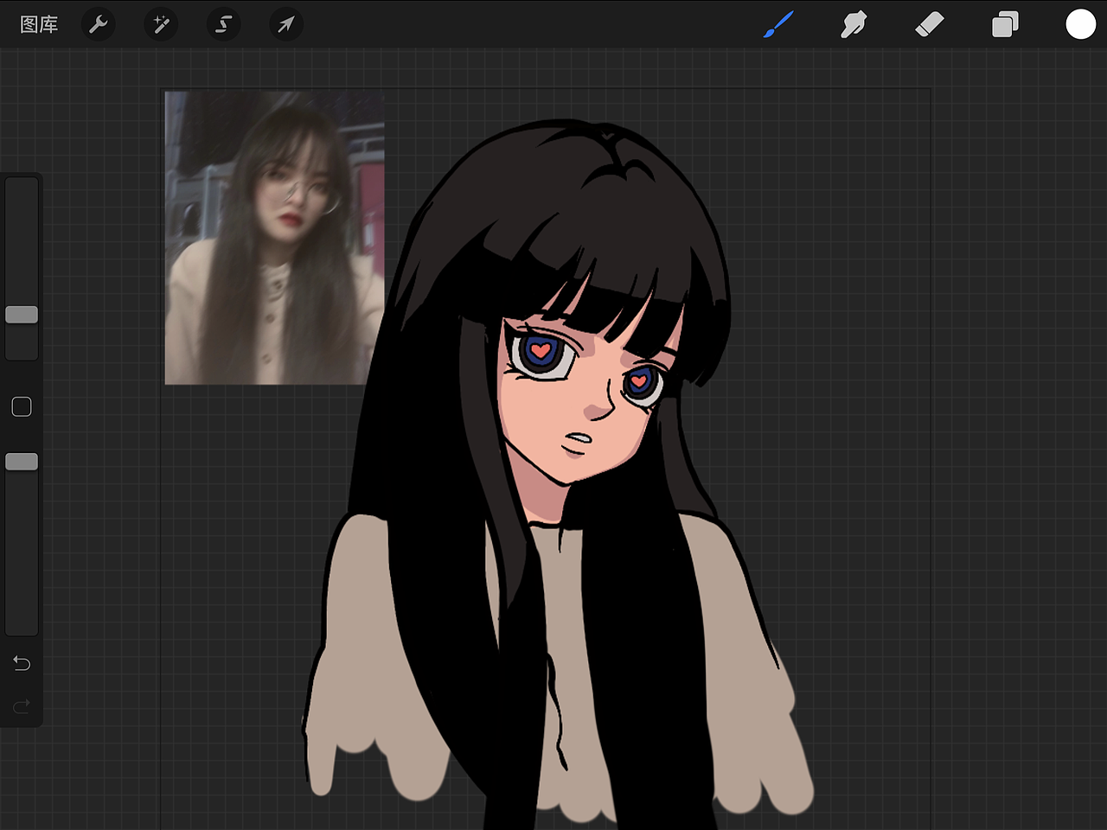
Task: Activate the Transform arrow tool
Action: click(285, 24)
